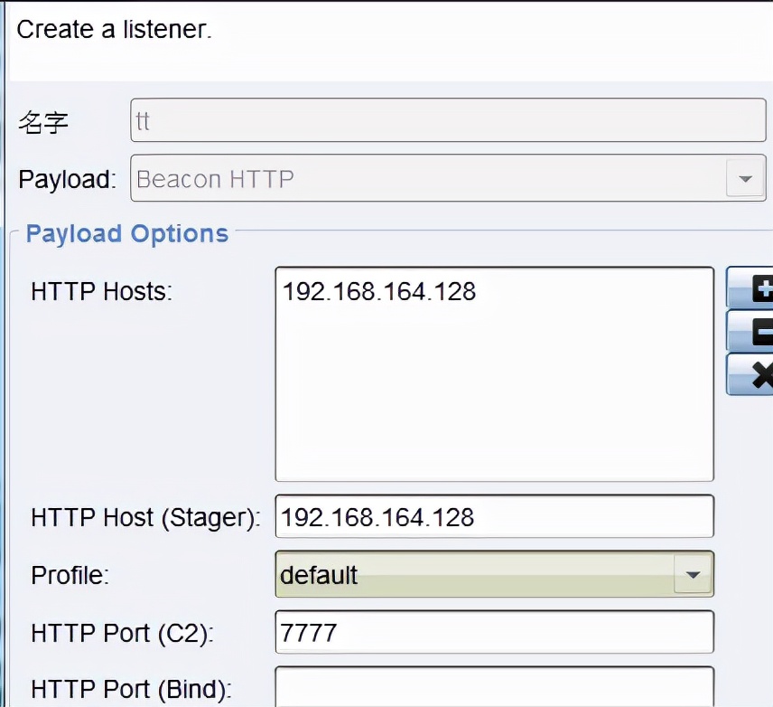Click the X icon to clear hosts
The height and width of the screenshot is (707, 773).
(751, 374)
